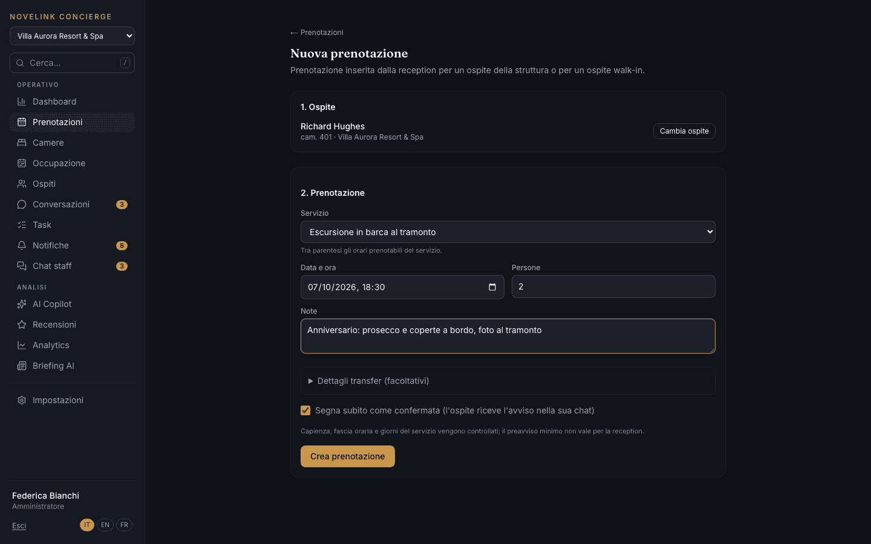Click the Esci logout link
The width and height of the screenshot is (871, 544).
pyautogui.click(x=19, y=526)
